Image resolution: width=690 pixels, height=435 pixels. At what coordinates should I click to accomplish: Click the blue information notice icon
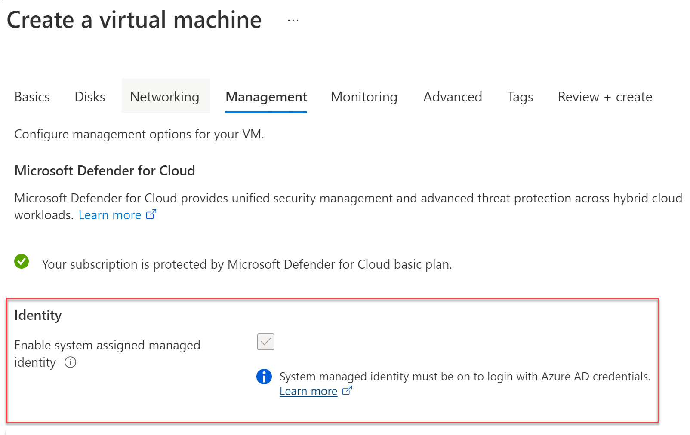pos(264,377)
